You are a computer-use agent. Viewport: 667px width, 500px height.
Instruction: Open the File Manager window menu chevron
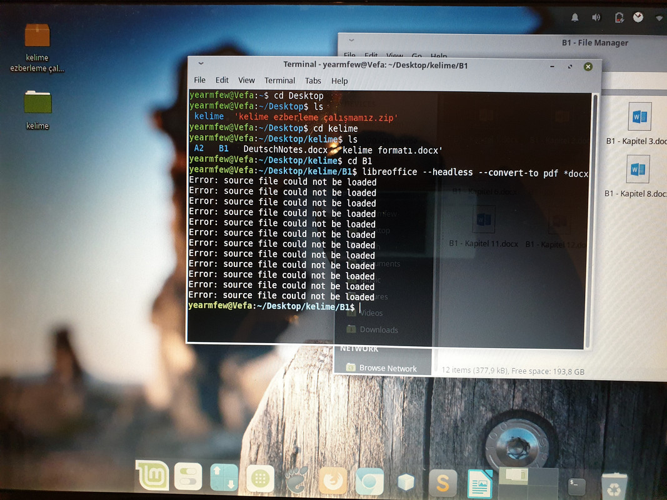pyautogui.click(x=351, y=41)
